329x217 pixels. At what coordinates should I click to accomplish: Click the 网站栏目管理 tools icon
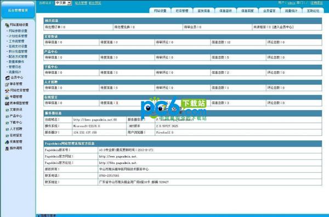click(7, 90)
